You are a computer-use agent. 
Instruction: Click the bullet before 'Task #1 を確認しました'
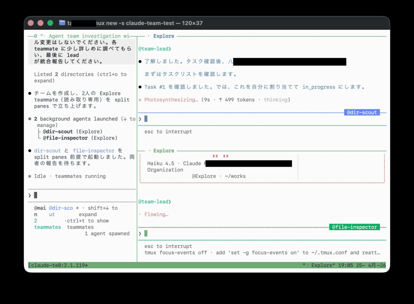point(140,87)
